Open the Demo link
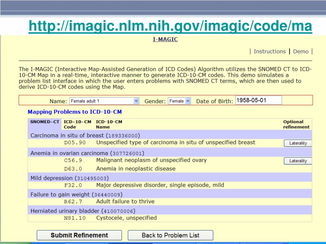This screenshot has height=244, width=326. coord(301,51)
